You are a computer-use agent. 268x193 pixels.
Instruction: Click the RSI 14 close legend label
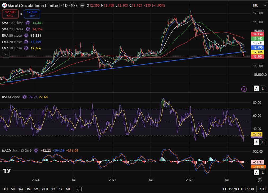(x=11, y=97)
